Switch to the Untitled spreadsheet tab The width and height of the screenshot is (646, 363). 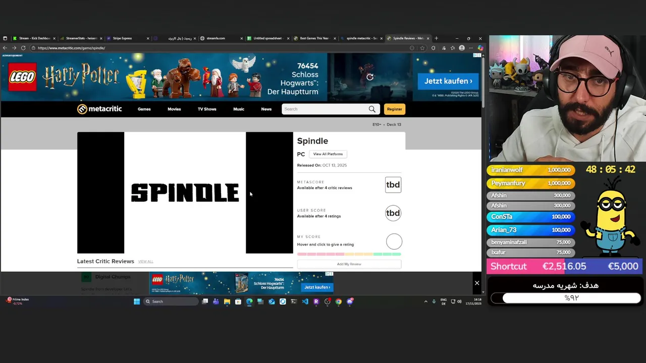[x=268, y=38]
